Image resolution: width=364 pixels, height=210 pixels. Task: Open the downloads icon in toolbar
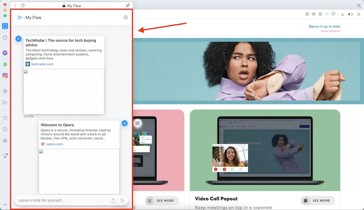[342, 14]
